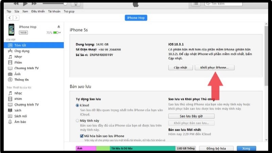Click the rewind playback button
Screen dimensions: 272x153
(16, 3)
